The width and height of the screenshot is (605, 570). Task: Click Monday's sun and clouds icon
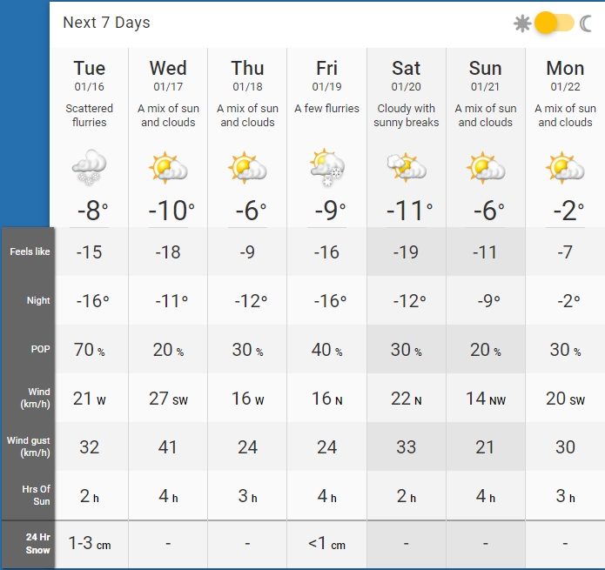pos(565,167)
